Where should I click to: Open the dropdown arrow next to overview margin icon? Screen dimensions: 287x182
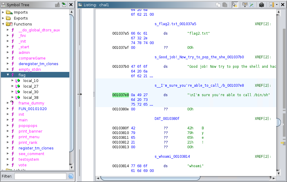point(277,5)
